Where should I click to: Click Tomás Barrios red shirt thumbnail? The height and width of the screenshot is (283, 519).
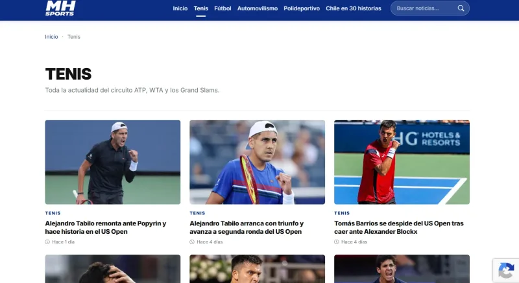(x=402, y=162)
